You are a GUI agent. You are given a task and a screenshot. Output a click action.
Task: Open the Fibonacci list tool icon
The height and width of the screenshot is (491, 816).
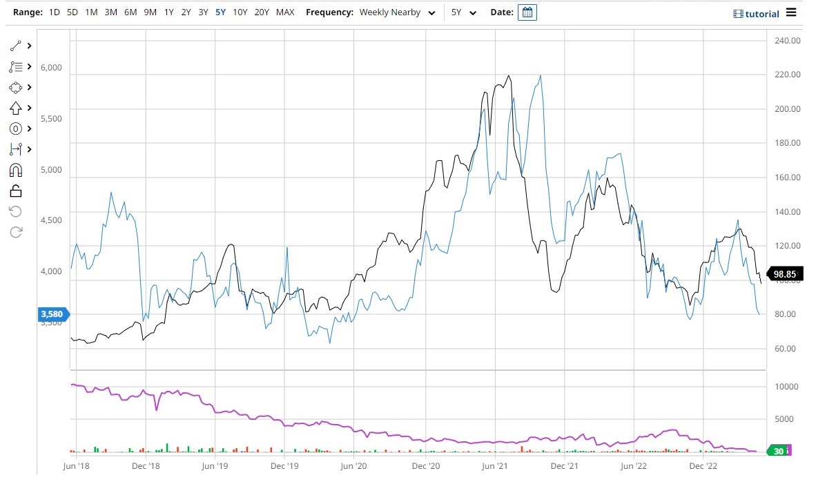16,67
